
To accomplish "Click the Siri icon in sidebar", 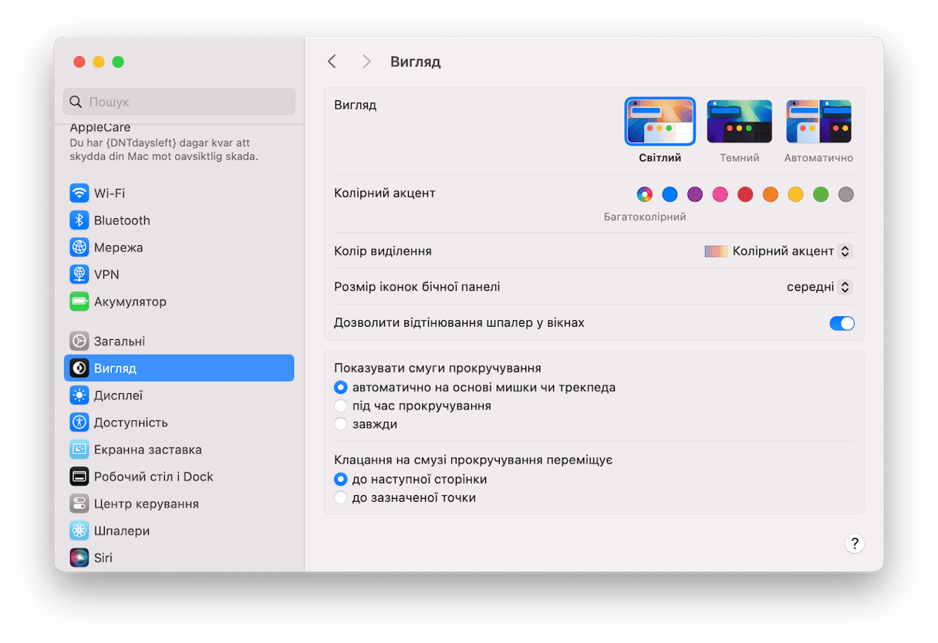I will pyautogui.click(x=79, y=557).
